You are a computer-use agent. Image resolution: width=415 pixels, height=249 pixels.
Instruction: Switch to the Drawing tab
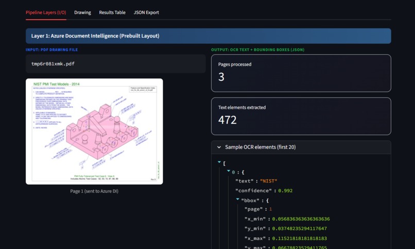[82, 12]
